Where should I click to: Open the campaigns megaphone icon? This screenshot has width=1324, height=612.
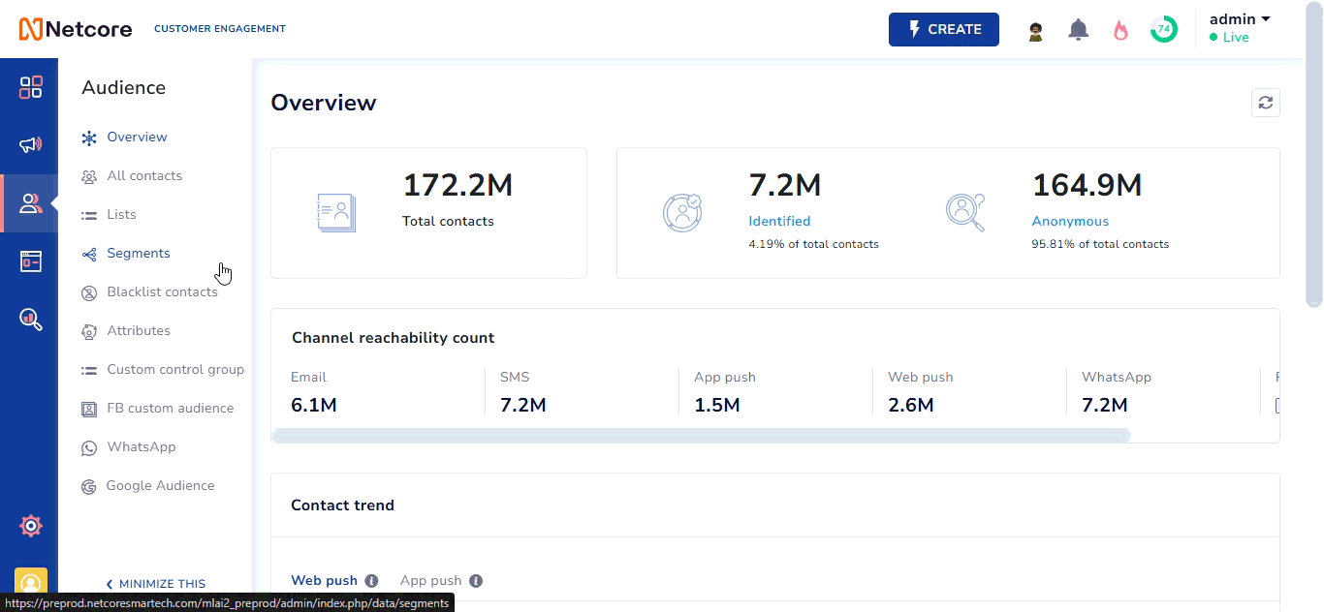click(31, 145)
